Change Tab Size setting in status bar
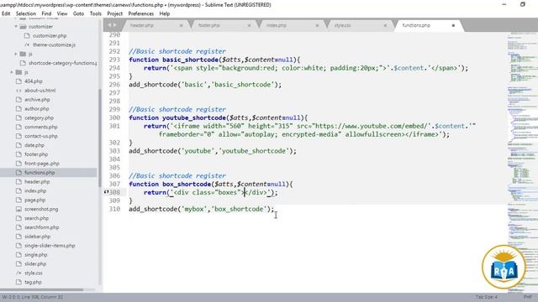This screenshot has height=302, width=538. coord(486,297)
